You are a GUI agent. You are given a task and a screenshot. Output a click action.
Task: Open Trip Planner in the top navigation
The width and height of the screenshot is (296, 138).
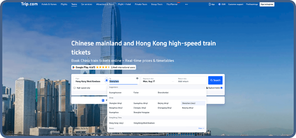172,4
